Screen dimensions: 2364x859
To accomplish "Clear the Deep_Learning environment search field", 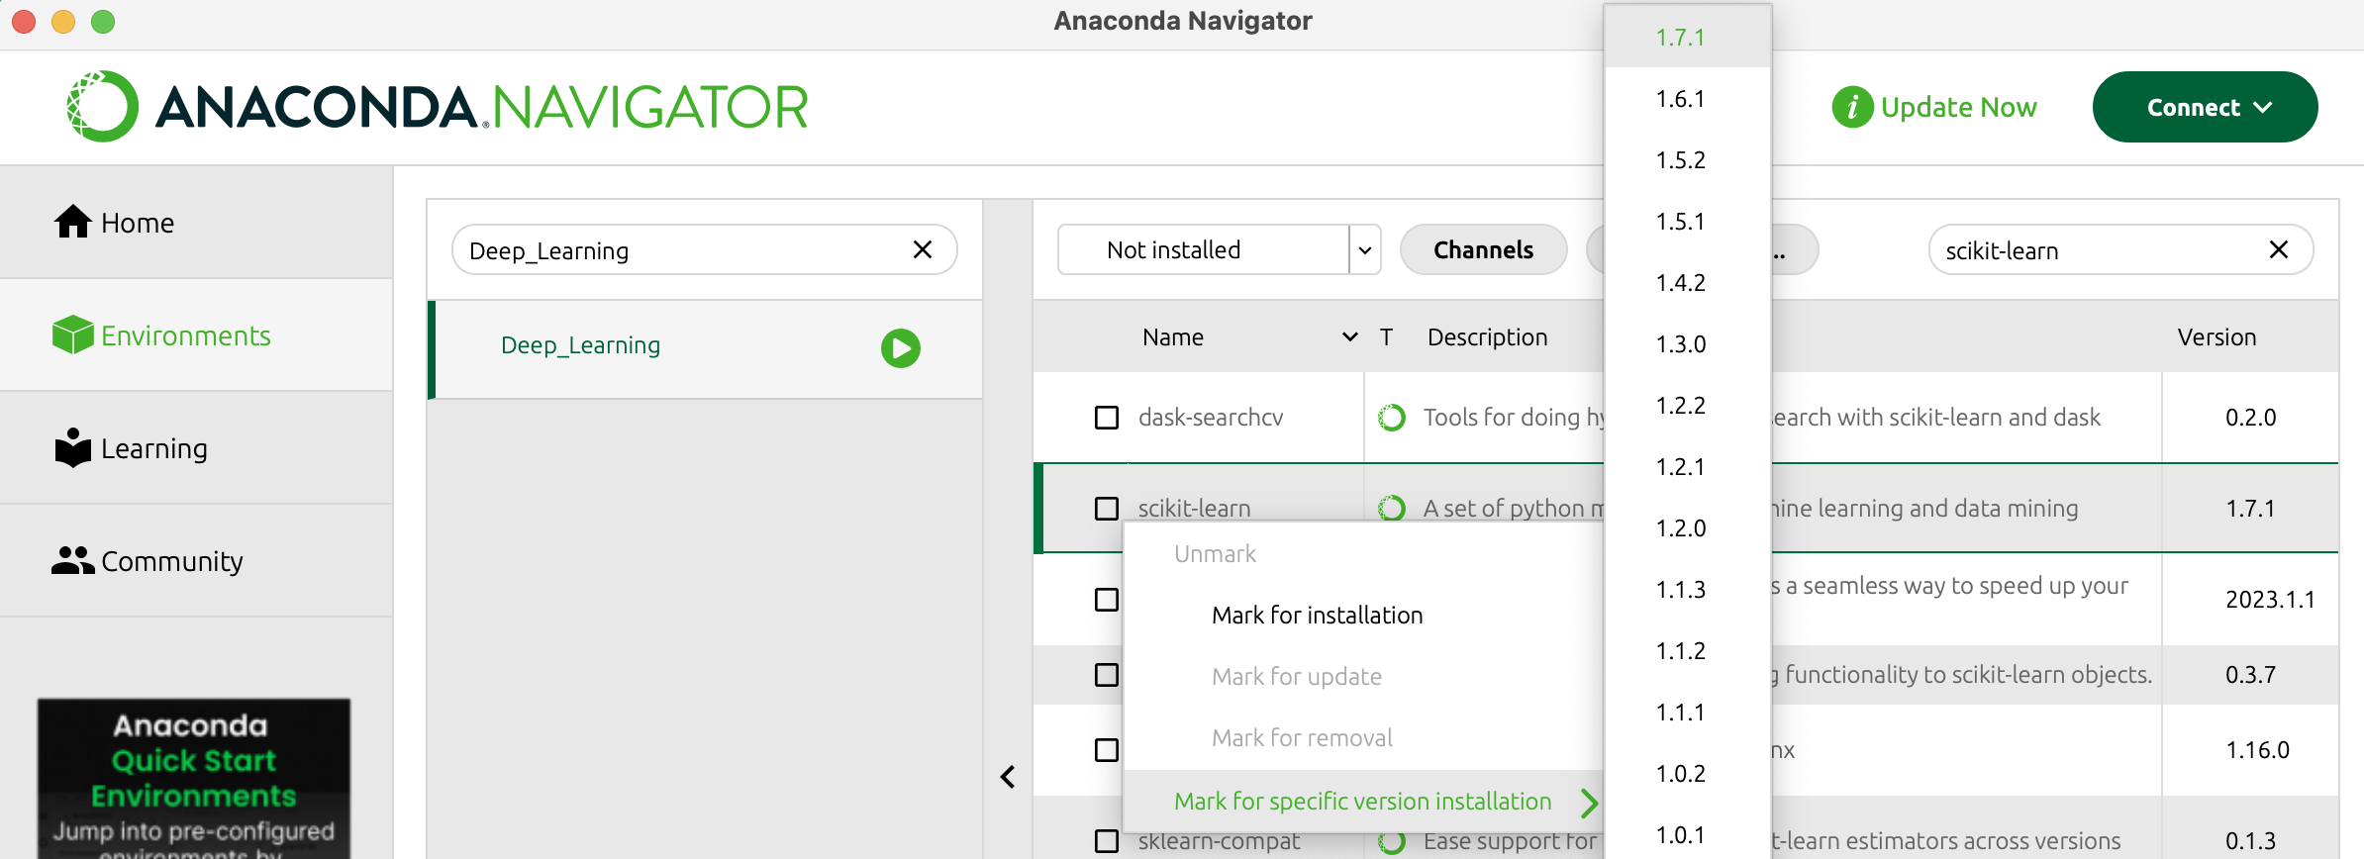I will tap(922, 250).
